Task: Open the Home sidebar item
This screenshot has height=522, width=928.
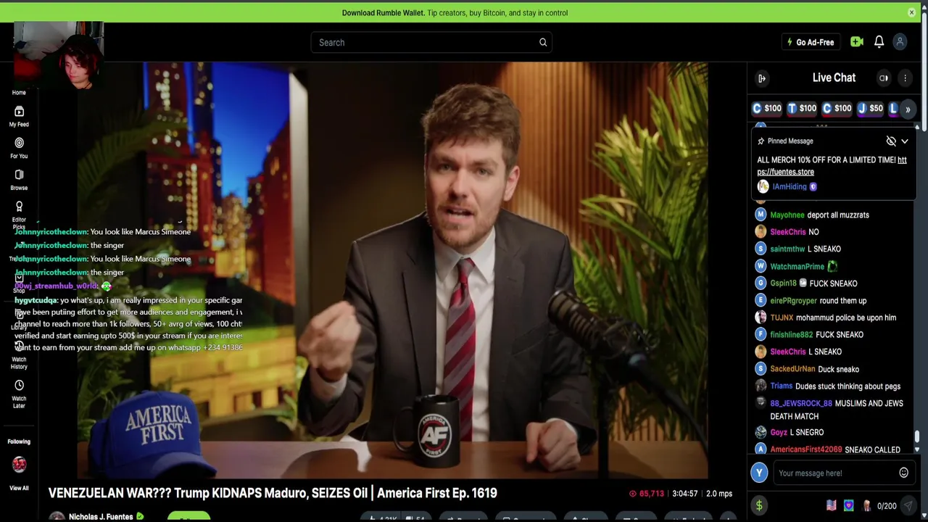Action: point(19,92)
